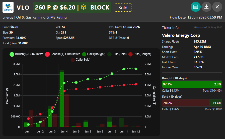Viewport: 225px width, 139px height.
Task: Click the Bought (10-days) heading
Action: pos(174,78)
